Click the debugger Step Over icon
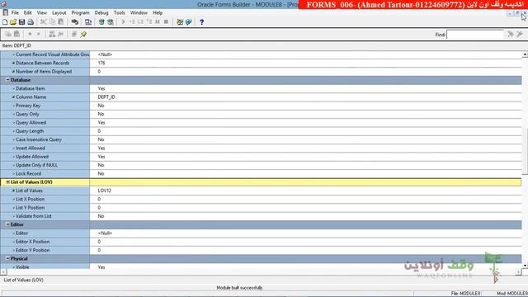 click(x=141, y=22)
